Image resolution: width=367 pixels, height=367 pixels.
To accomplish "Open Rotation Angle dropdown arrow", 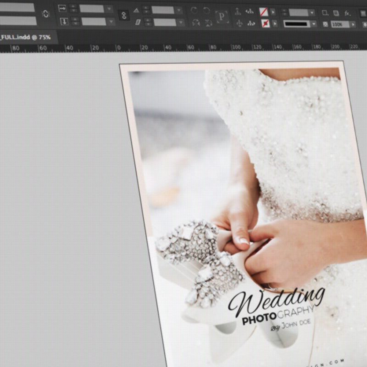I will pos(179,10).
